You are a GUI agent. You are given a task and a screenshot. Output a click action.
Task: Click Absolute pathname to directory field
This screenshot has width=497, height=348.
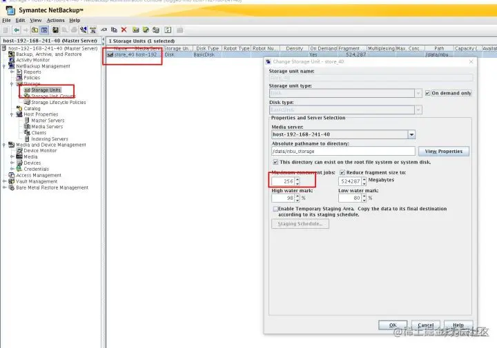tap(343, 151)
